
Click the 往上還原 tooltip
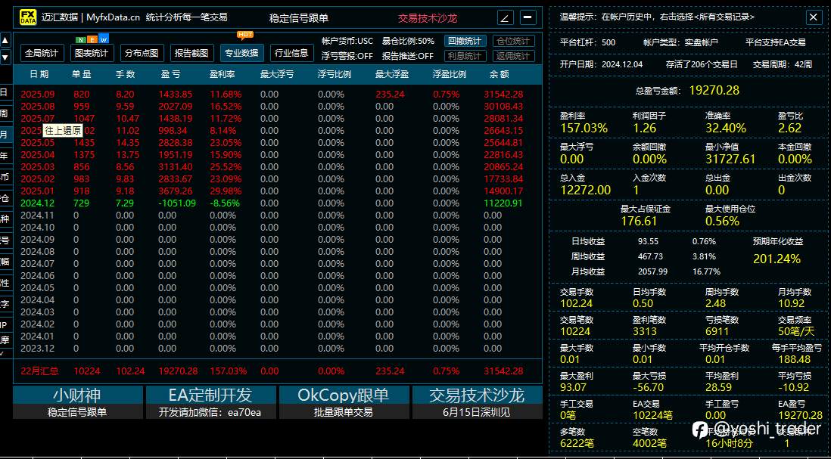62,130
